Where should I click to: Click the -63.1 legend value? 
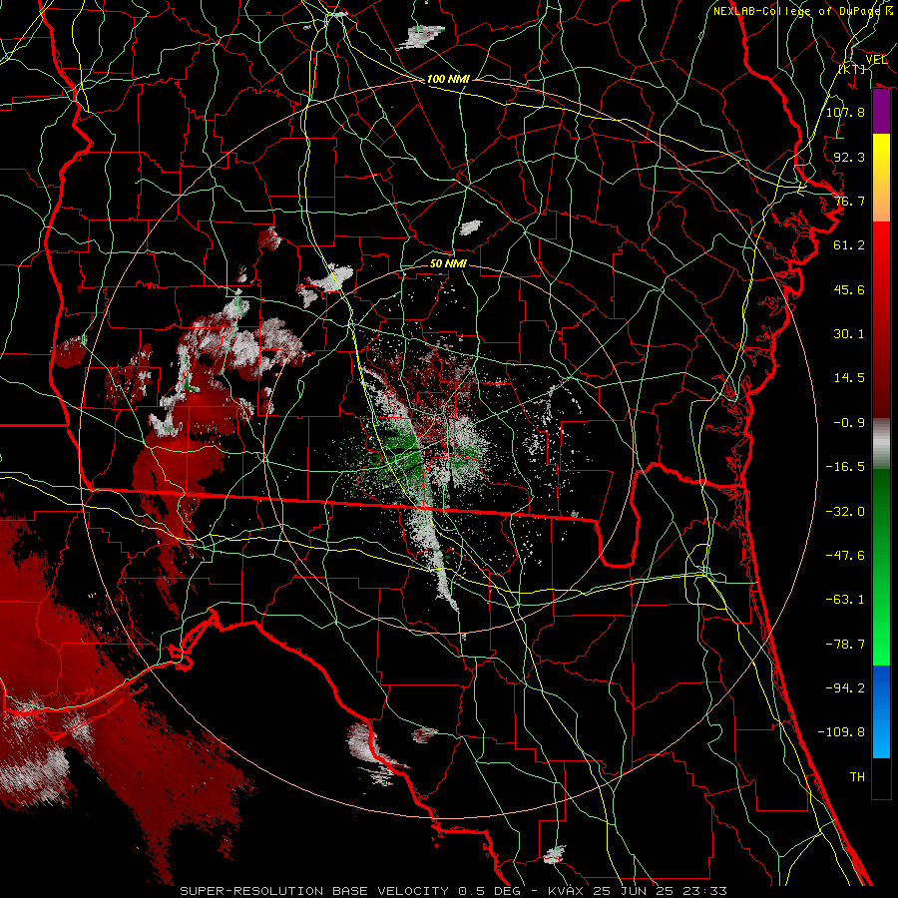[x=845, y=600]
